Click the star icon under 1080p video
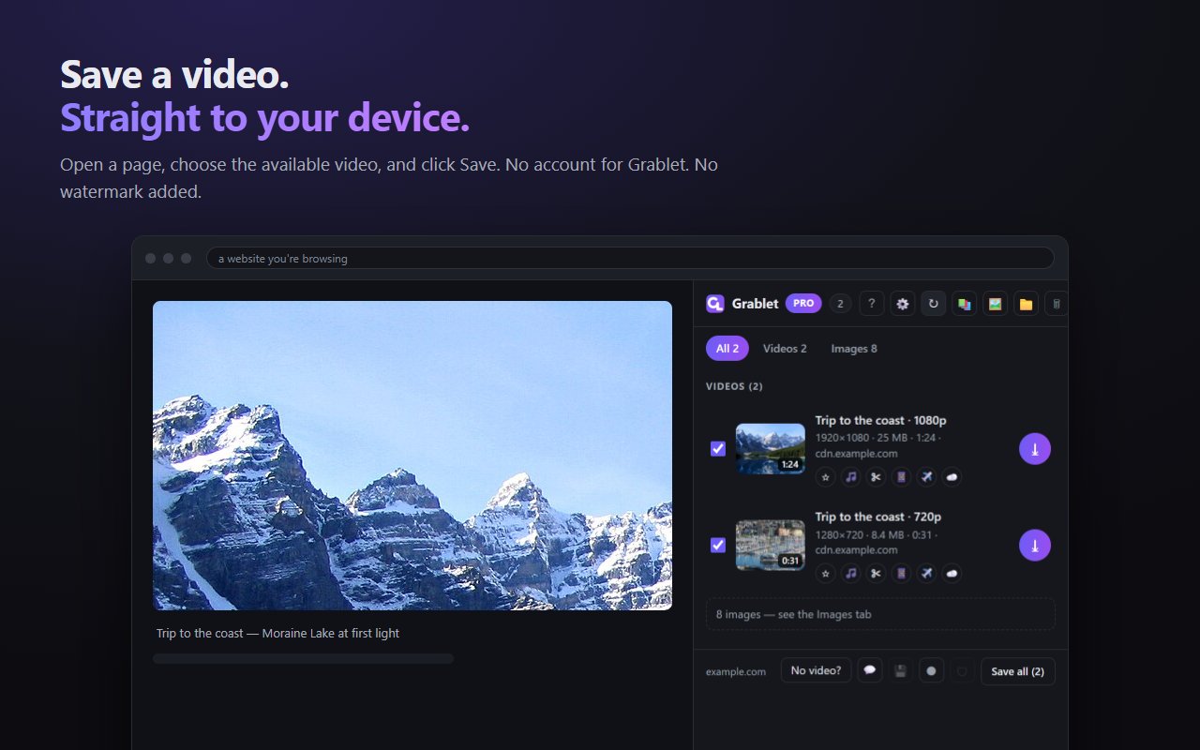The image size is (1200, 750). (x=825, y=477)
